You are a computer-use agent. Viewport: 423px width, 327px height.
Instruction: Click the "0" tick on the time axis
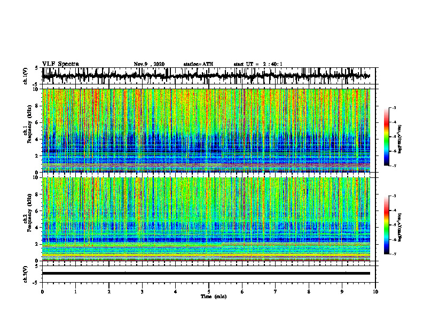pyautogui.click(x=42, y=292)
